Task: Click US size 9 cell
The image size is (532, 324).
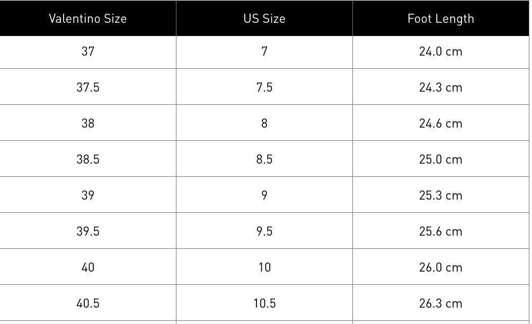Action: point(264,195)
